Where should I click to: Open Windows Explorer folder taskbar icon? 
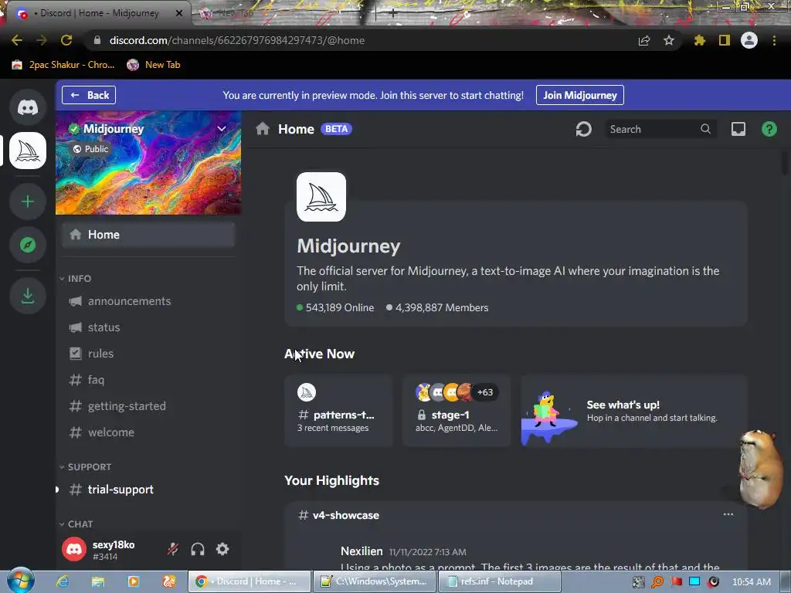pos(98,581)
